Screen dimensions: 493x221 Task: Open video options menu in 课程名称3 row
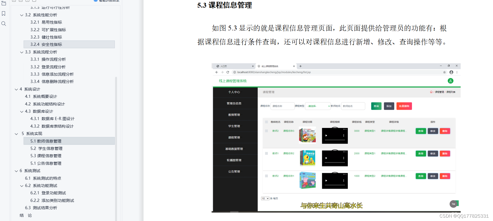coord(344,136)
